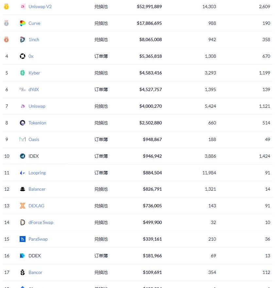Click the ParaSwap blue square icon
Image resolution: width=278 pixels, height=288 pixels.
[x=23, y=239]
